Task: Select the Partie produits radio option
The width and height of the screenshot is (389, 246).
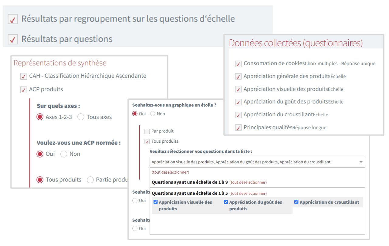Action: [x=90, y=180]
